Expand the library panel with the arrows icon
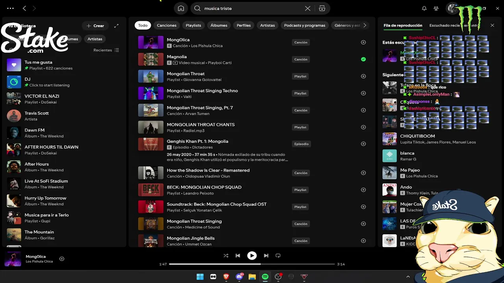Screen dimensions: 504x283 pos(116,26)
